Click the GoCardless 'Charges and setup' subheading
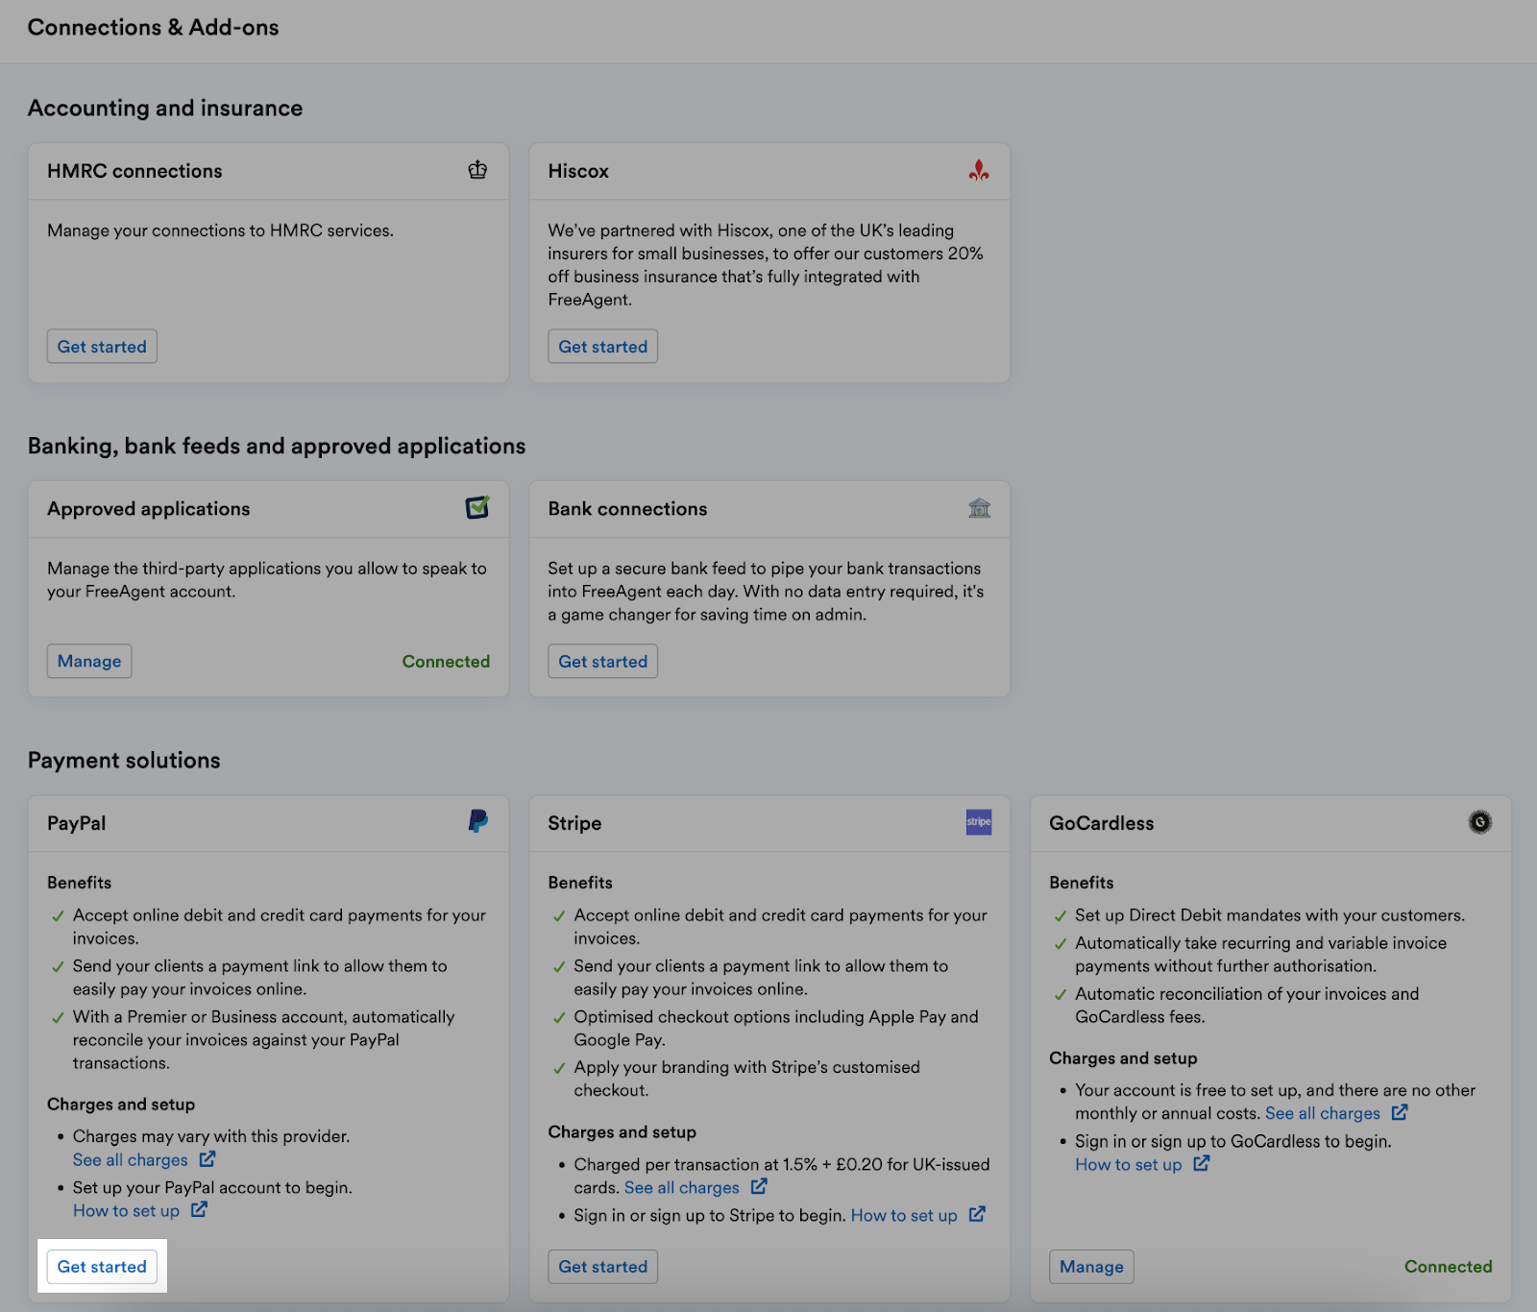 [1123, 1058]
